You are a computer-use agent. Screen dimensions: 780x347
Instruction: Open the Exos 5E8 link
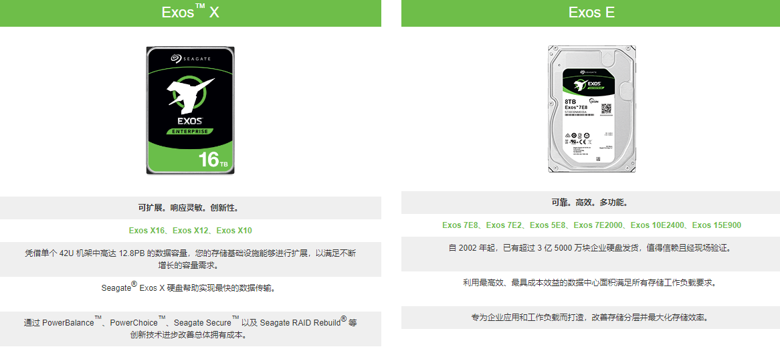point(547,225)
